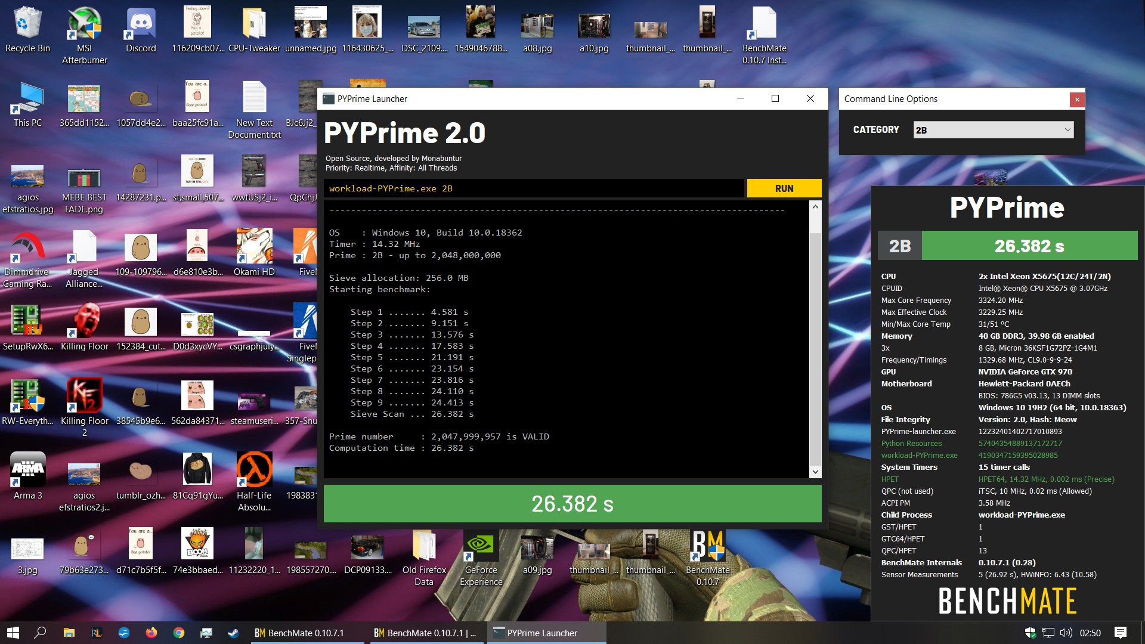Viewport: 1145px width, 644px height.
Task: Click the workload-PYPrime.exe 2B command field
Action: tap(534, 188)
